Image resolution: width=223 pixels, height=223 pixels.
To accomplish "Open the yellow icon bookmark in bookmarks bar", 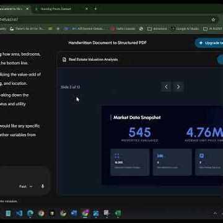I will (50, 28).
